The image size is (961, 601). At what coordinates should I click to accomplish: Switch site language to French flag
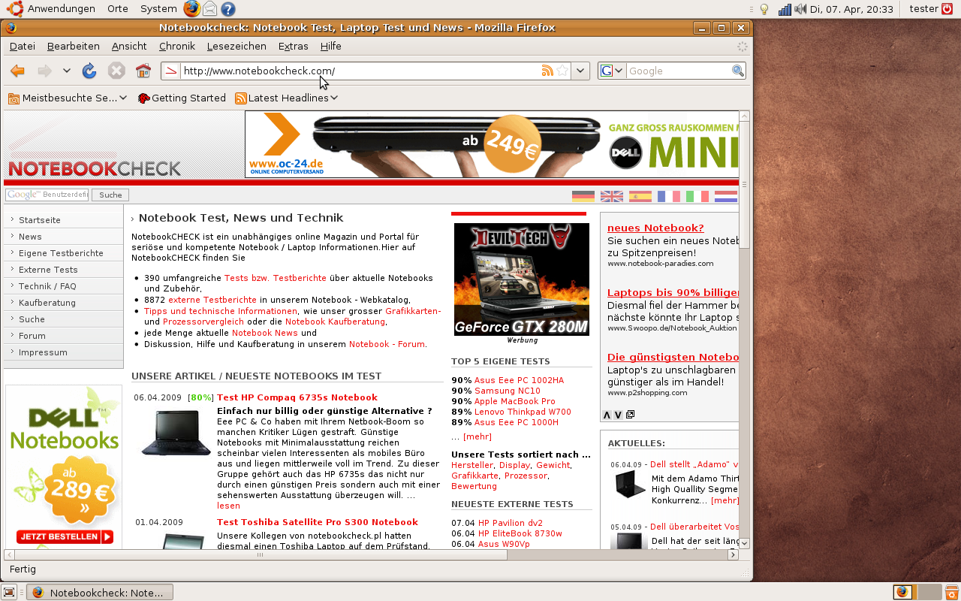(669, 196)
